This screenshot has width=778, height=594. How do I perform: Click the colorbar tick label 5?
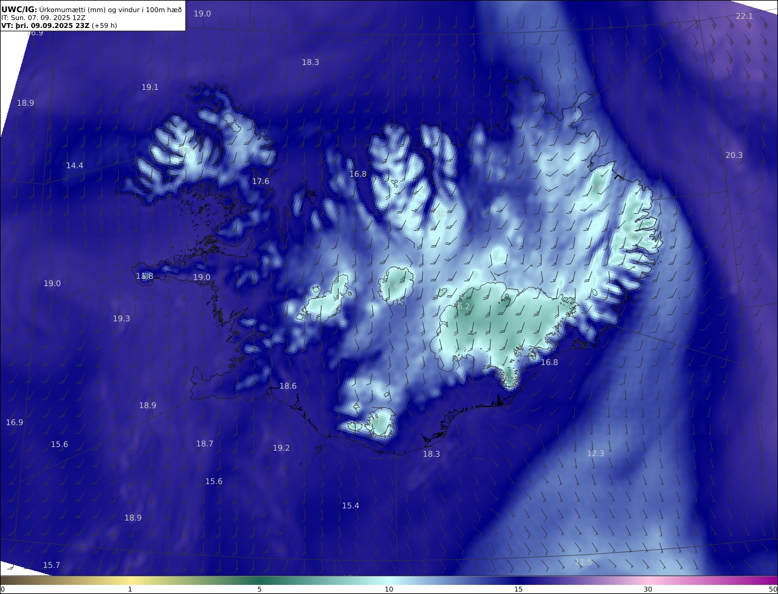[260, 589]
